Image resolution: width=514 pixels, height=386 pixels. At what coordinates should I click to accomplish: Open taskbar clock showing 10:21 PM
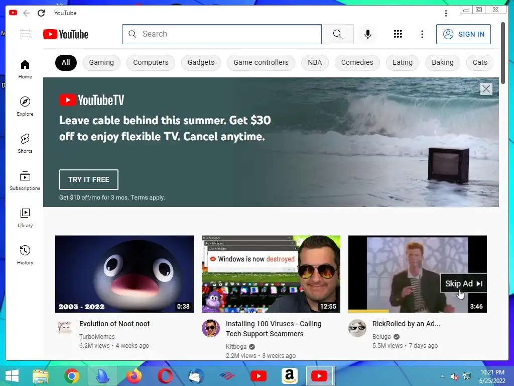tap(492, 376)
